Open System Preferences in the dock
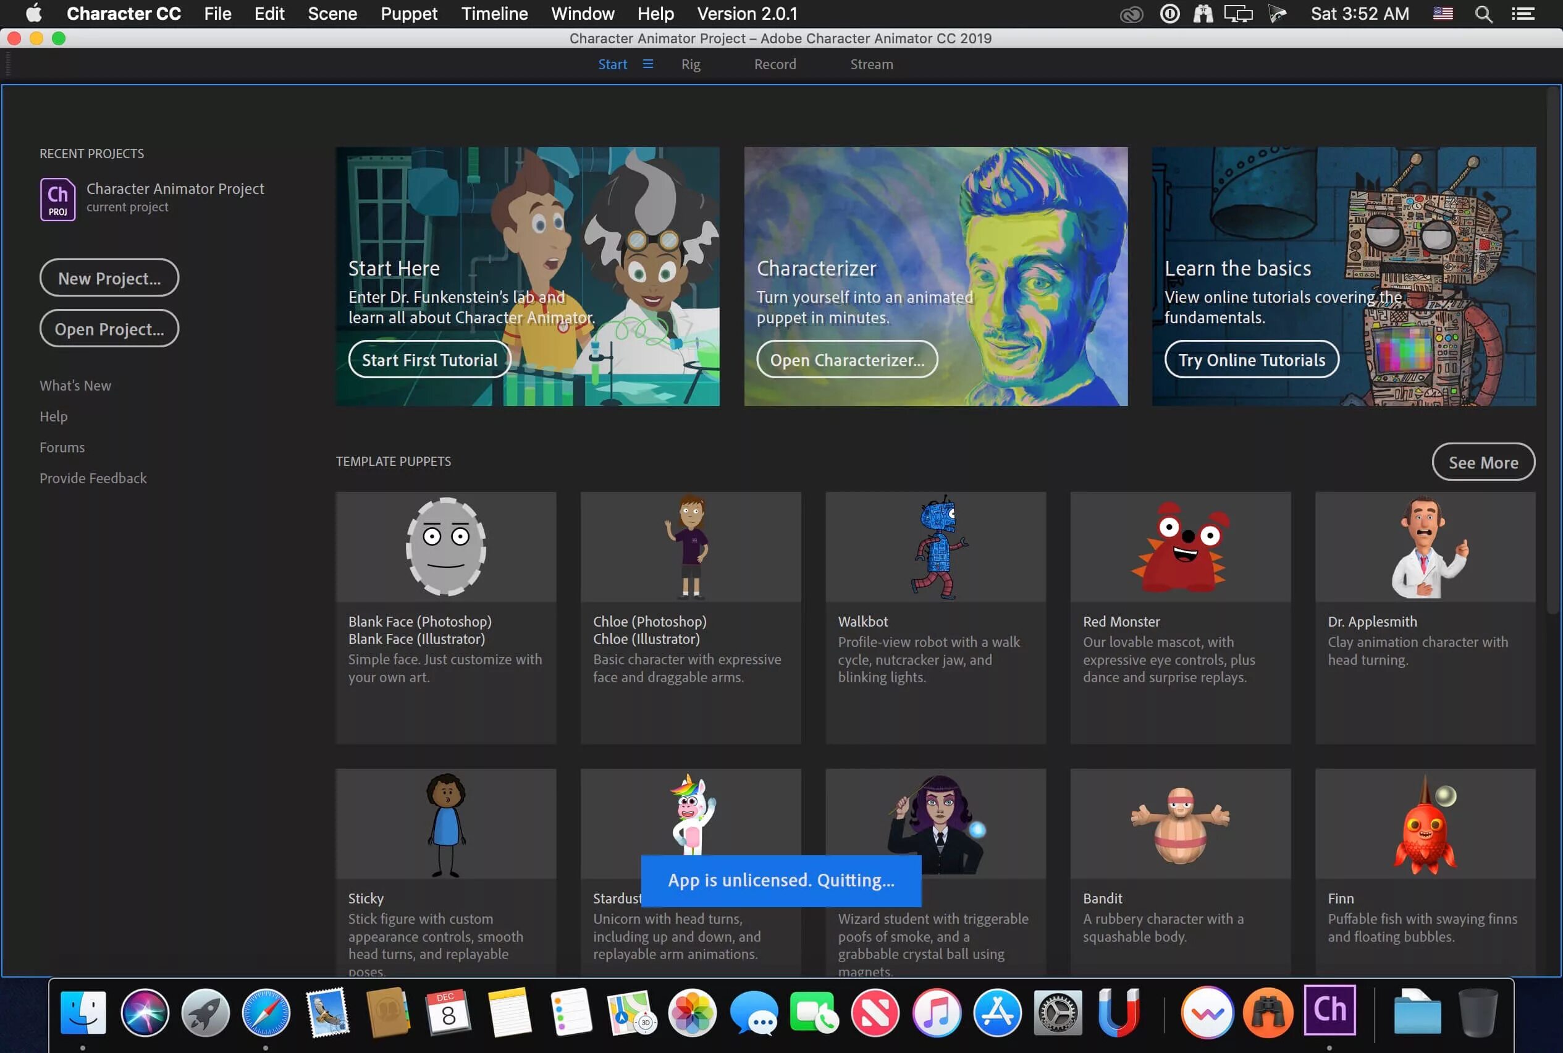This screenshot has height=1053, width=1563. [x=1058, y=1013]
